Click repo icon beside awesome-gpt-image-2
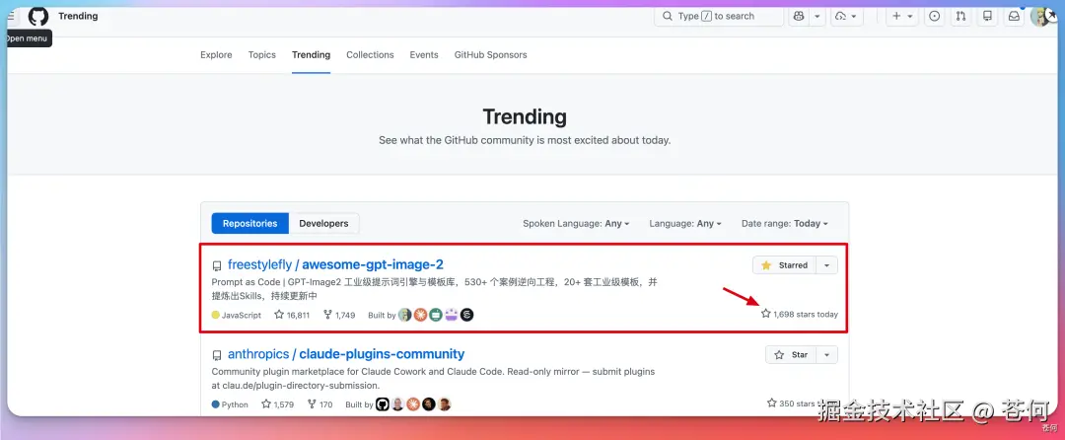This screenshot has width=1065, height=440. (x=217, y=266)
